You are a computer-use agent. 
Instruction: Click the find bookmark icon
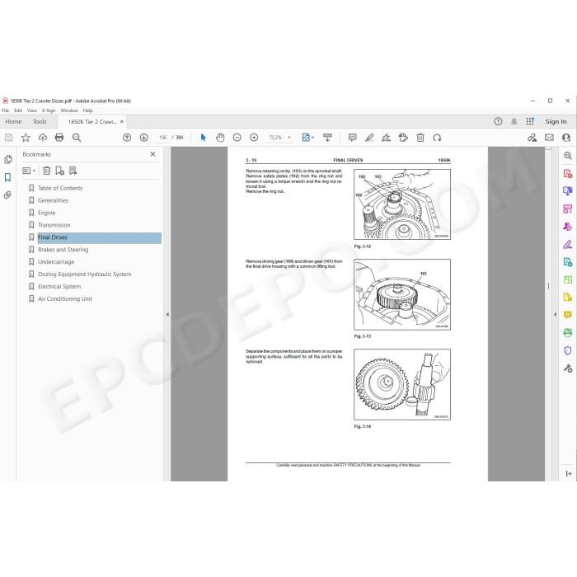73,171
